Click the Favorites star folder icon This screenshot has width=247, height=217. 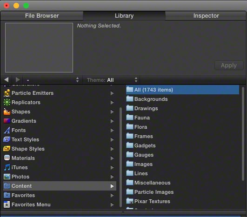click(x=7, y=195)
